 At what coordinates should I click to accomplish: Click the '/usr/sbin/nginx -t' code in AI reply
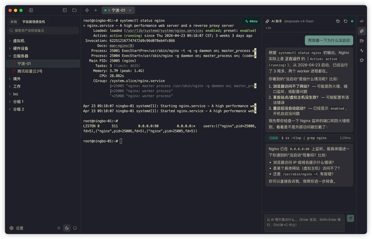pos(300,174)
